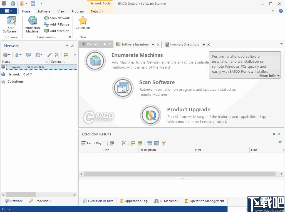This screenshot has width=285, height=212.
Task: Select Add Machine in the ribbon
Action: 57,31
